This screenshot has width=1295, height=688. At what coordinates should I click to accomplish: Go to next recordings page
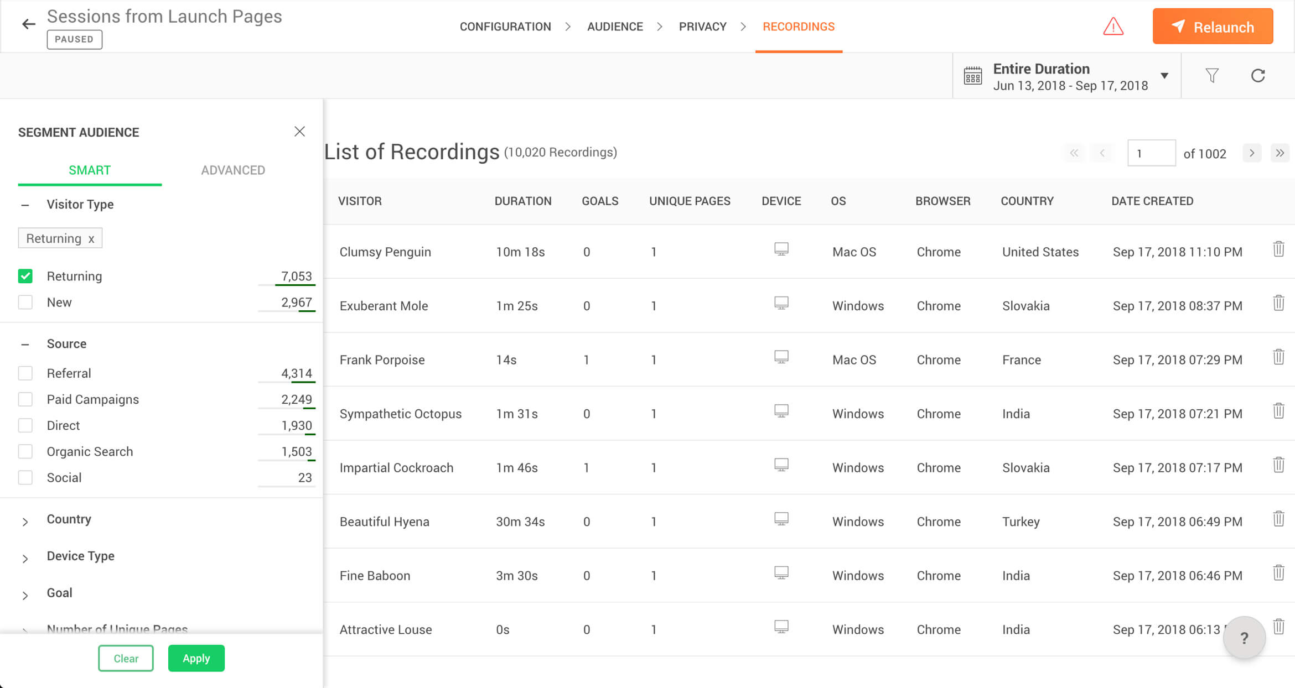1252,153
